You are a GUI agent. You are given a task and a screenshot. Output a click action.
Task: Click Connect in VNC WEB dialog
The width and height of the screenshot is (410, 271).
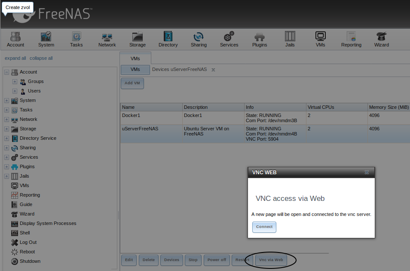click(264, 227)
